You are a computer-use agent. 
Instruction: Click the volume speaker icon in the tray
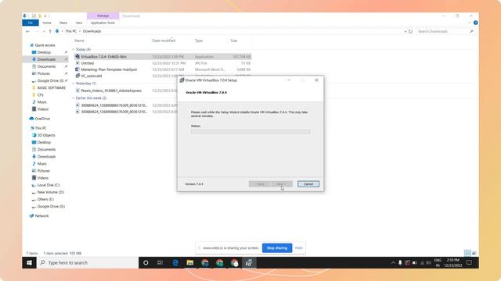428,262
